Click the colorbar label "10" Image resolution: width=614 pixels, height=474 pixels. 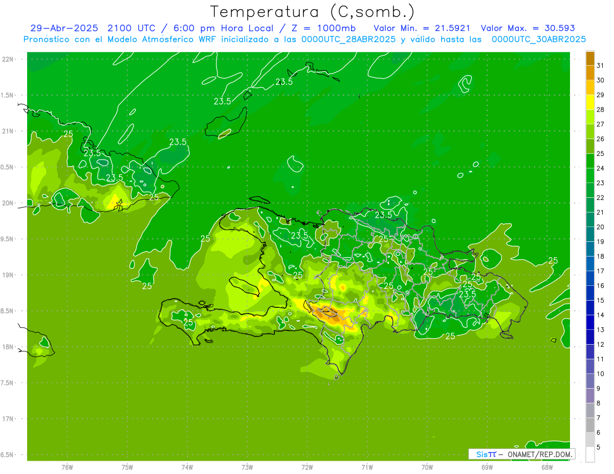pyautogui.click(x=600, y=374)
